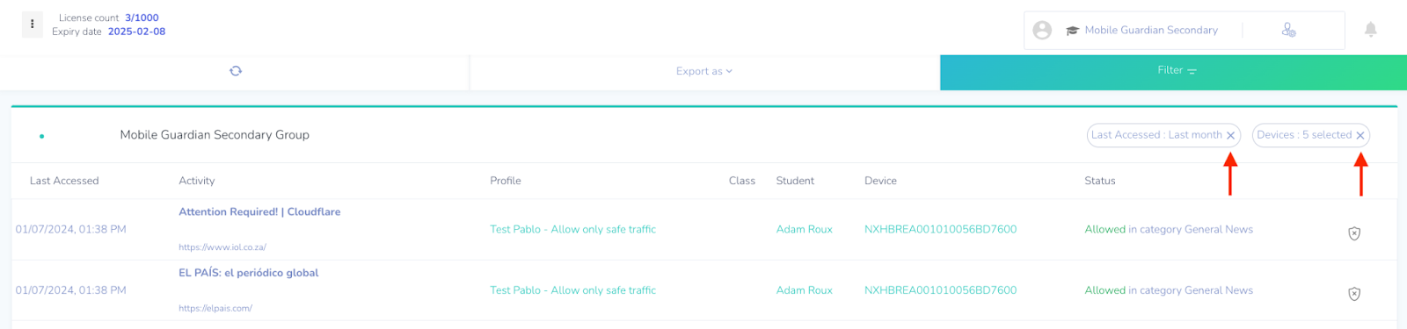Click graduation cap icon near Mobile Guardian Secondary
The width and height of the screenshot is (1407, 329).
click(1072, 31)
